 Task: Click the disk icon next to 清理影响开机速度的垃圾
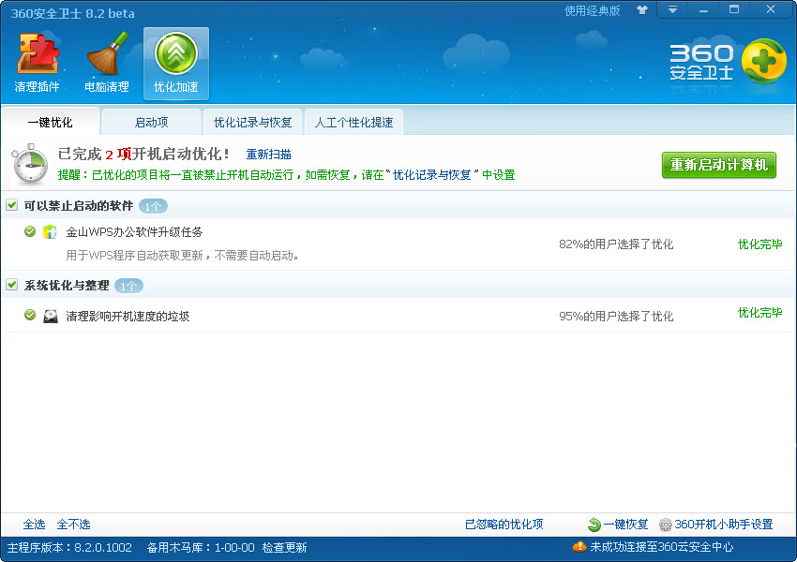(x=51, y=317)
